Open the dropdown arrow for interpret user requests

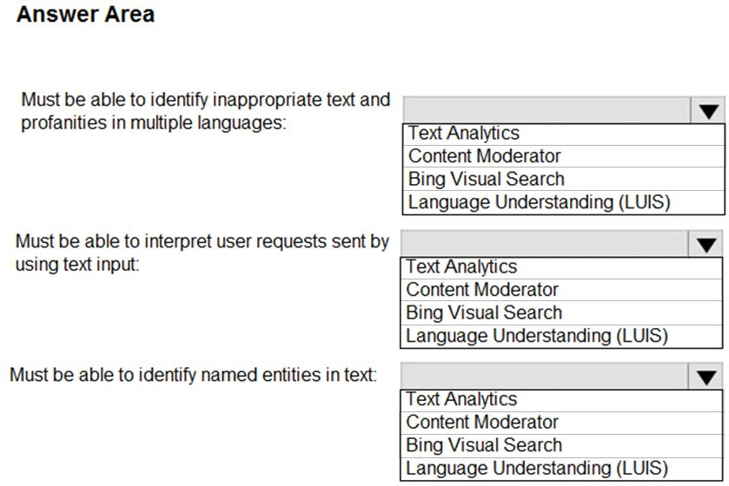[x=706, y=244]
